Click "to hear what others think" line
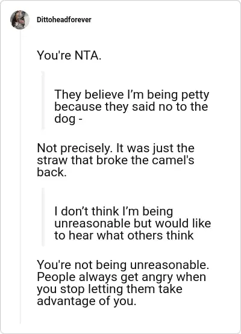Screen dimensions: 241x334 124,235
